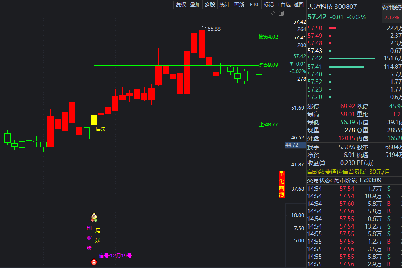The width and height of the screenshot is (402, 268).
Task: Click the red R marker icon
Action: (94, 262)
